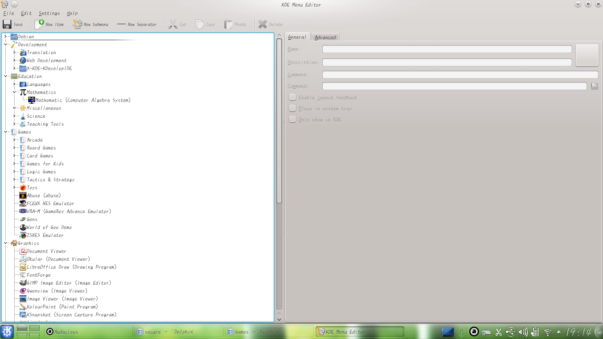
Task: Expand the Translation submenu
Action: [x=15, y=53]
